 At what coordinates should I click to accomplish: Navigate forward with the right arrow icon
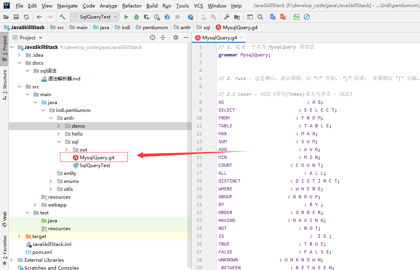50,17
